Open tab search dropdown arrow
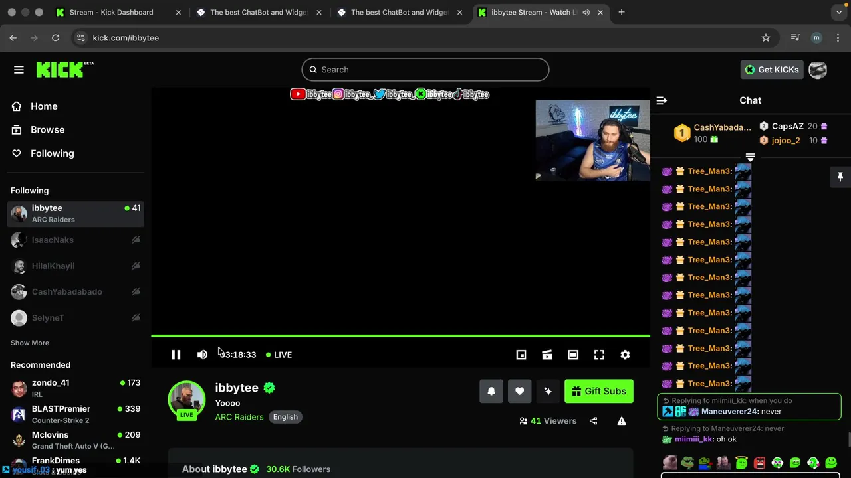Image resolution: width=851 pixels, height=478 pixels. coord(839,12)
